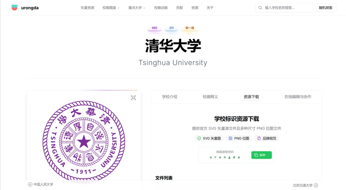Click the urongda logo icon
This screenshot has height=190, width=346.
pyautogui.click(x=15, y=8)
